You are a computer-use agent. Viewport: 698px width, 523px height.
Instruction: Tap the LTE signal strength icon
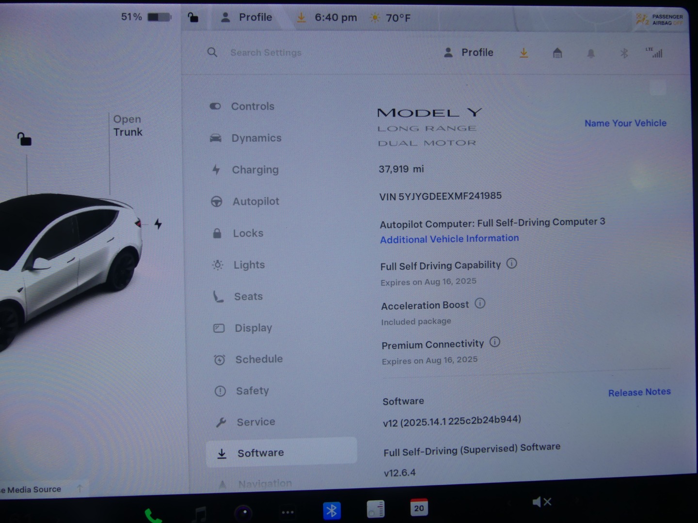coord(654,52)
